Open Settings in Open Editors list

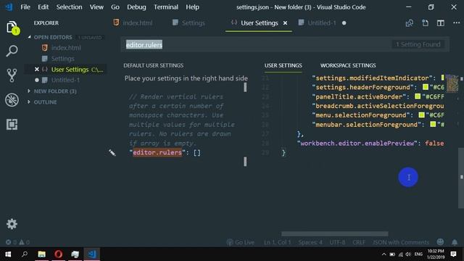pos(63,59)
